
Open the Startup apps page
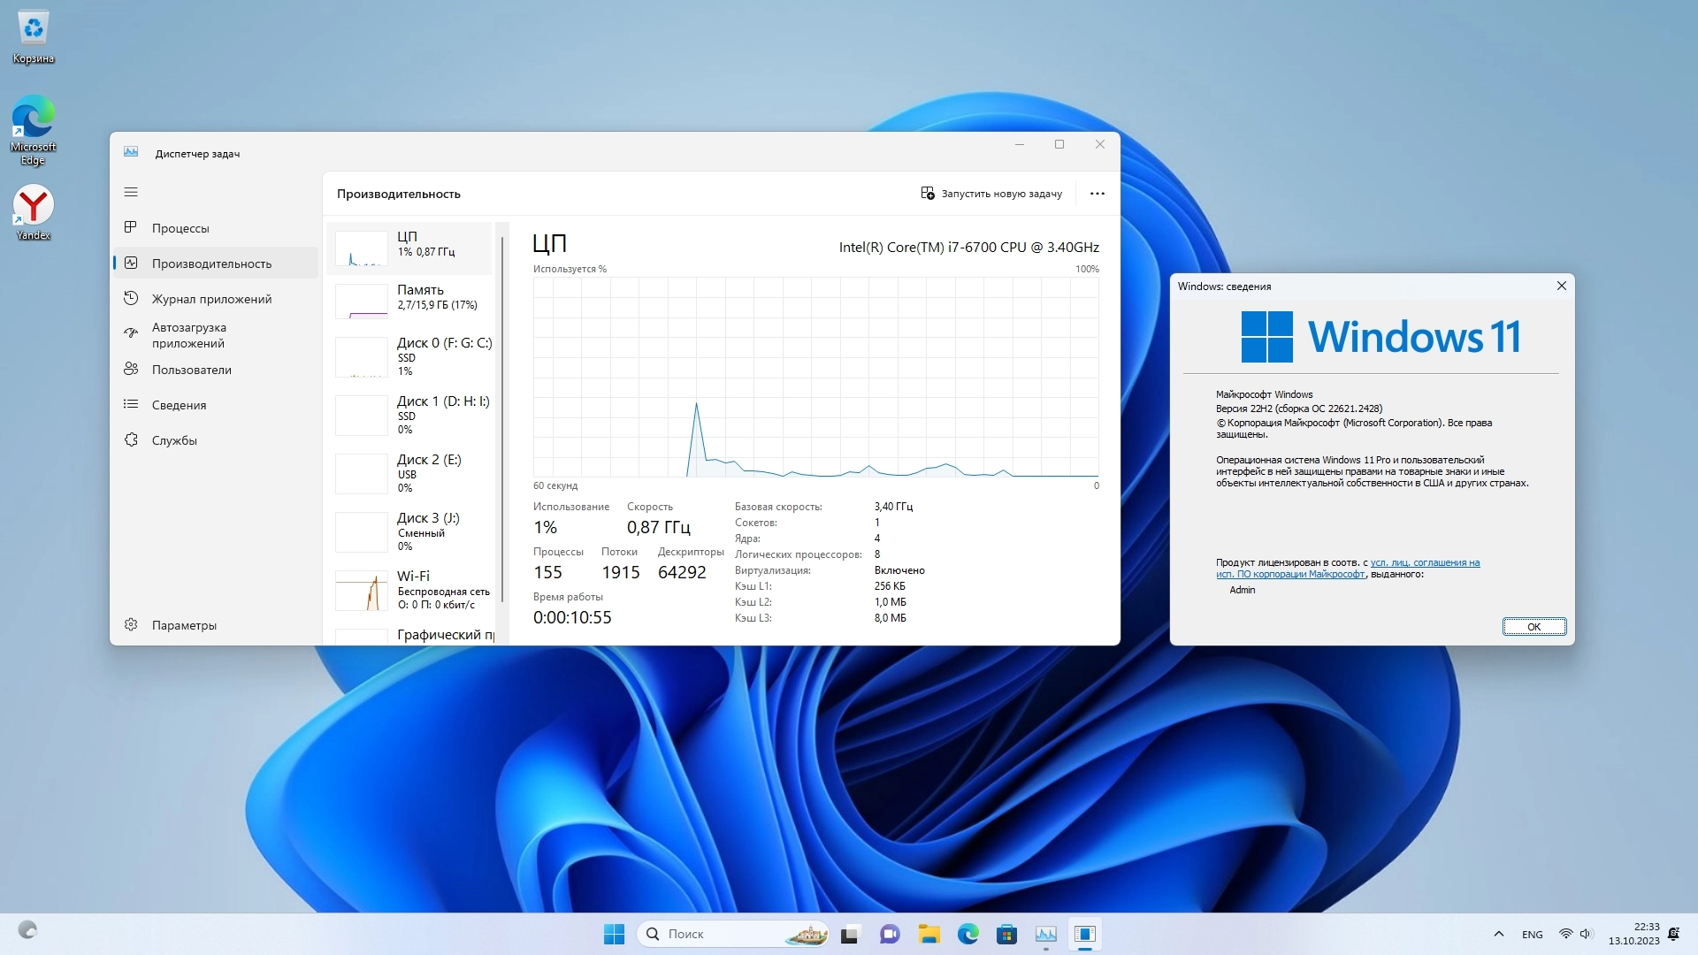188,335
